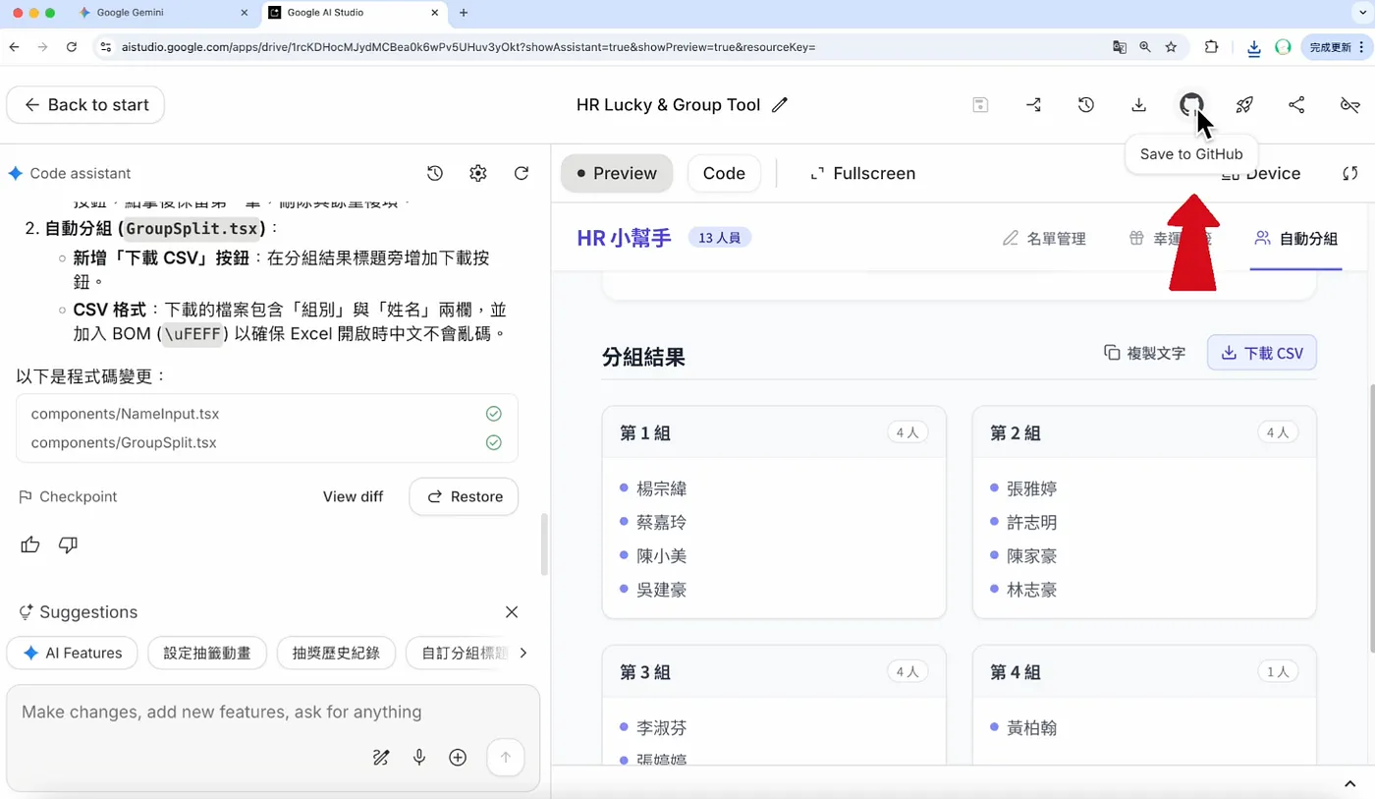1375x799 pixels.
Task: Click the microphone voice input icon
Action: point(419,758)
